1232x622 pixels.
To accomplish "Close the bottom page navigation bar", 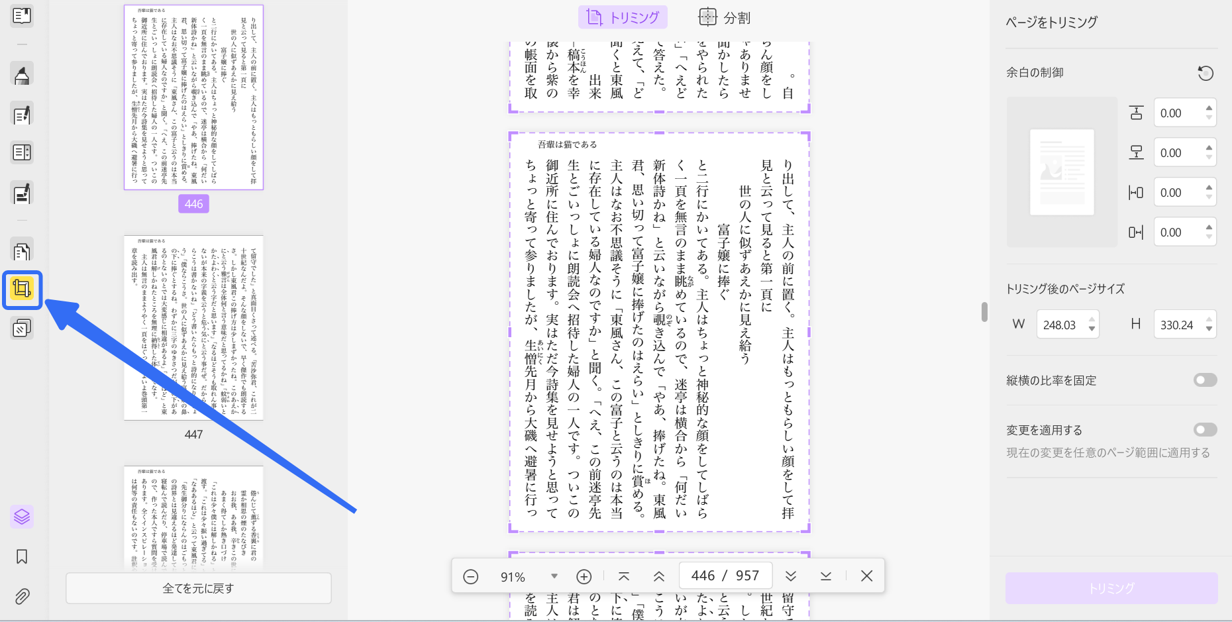I will 866,576.
